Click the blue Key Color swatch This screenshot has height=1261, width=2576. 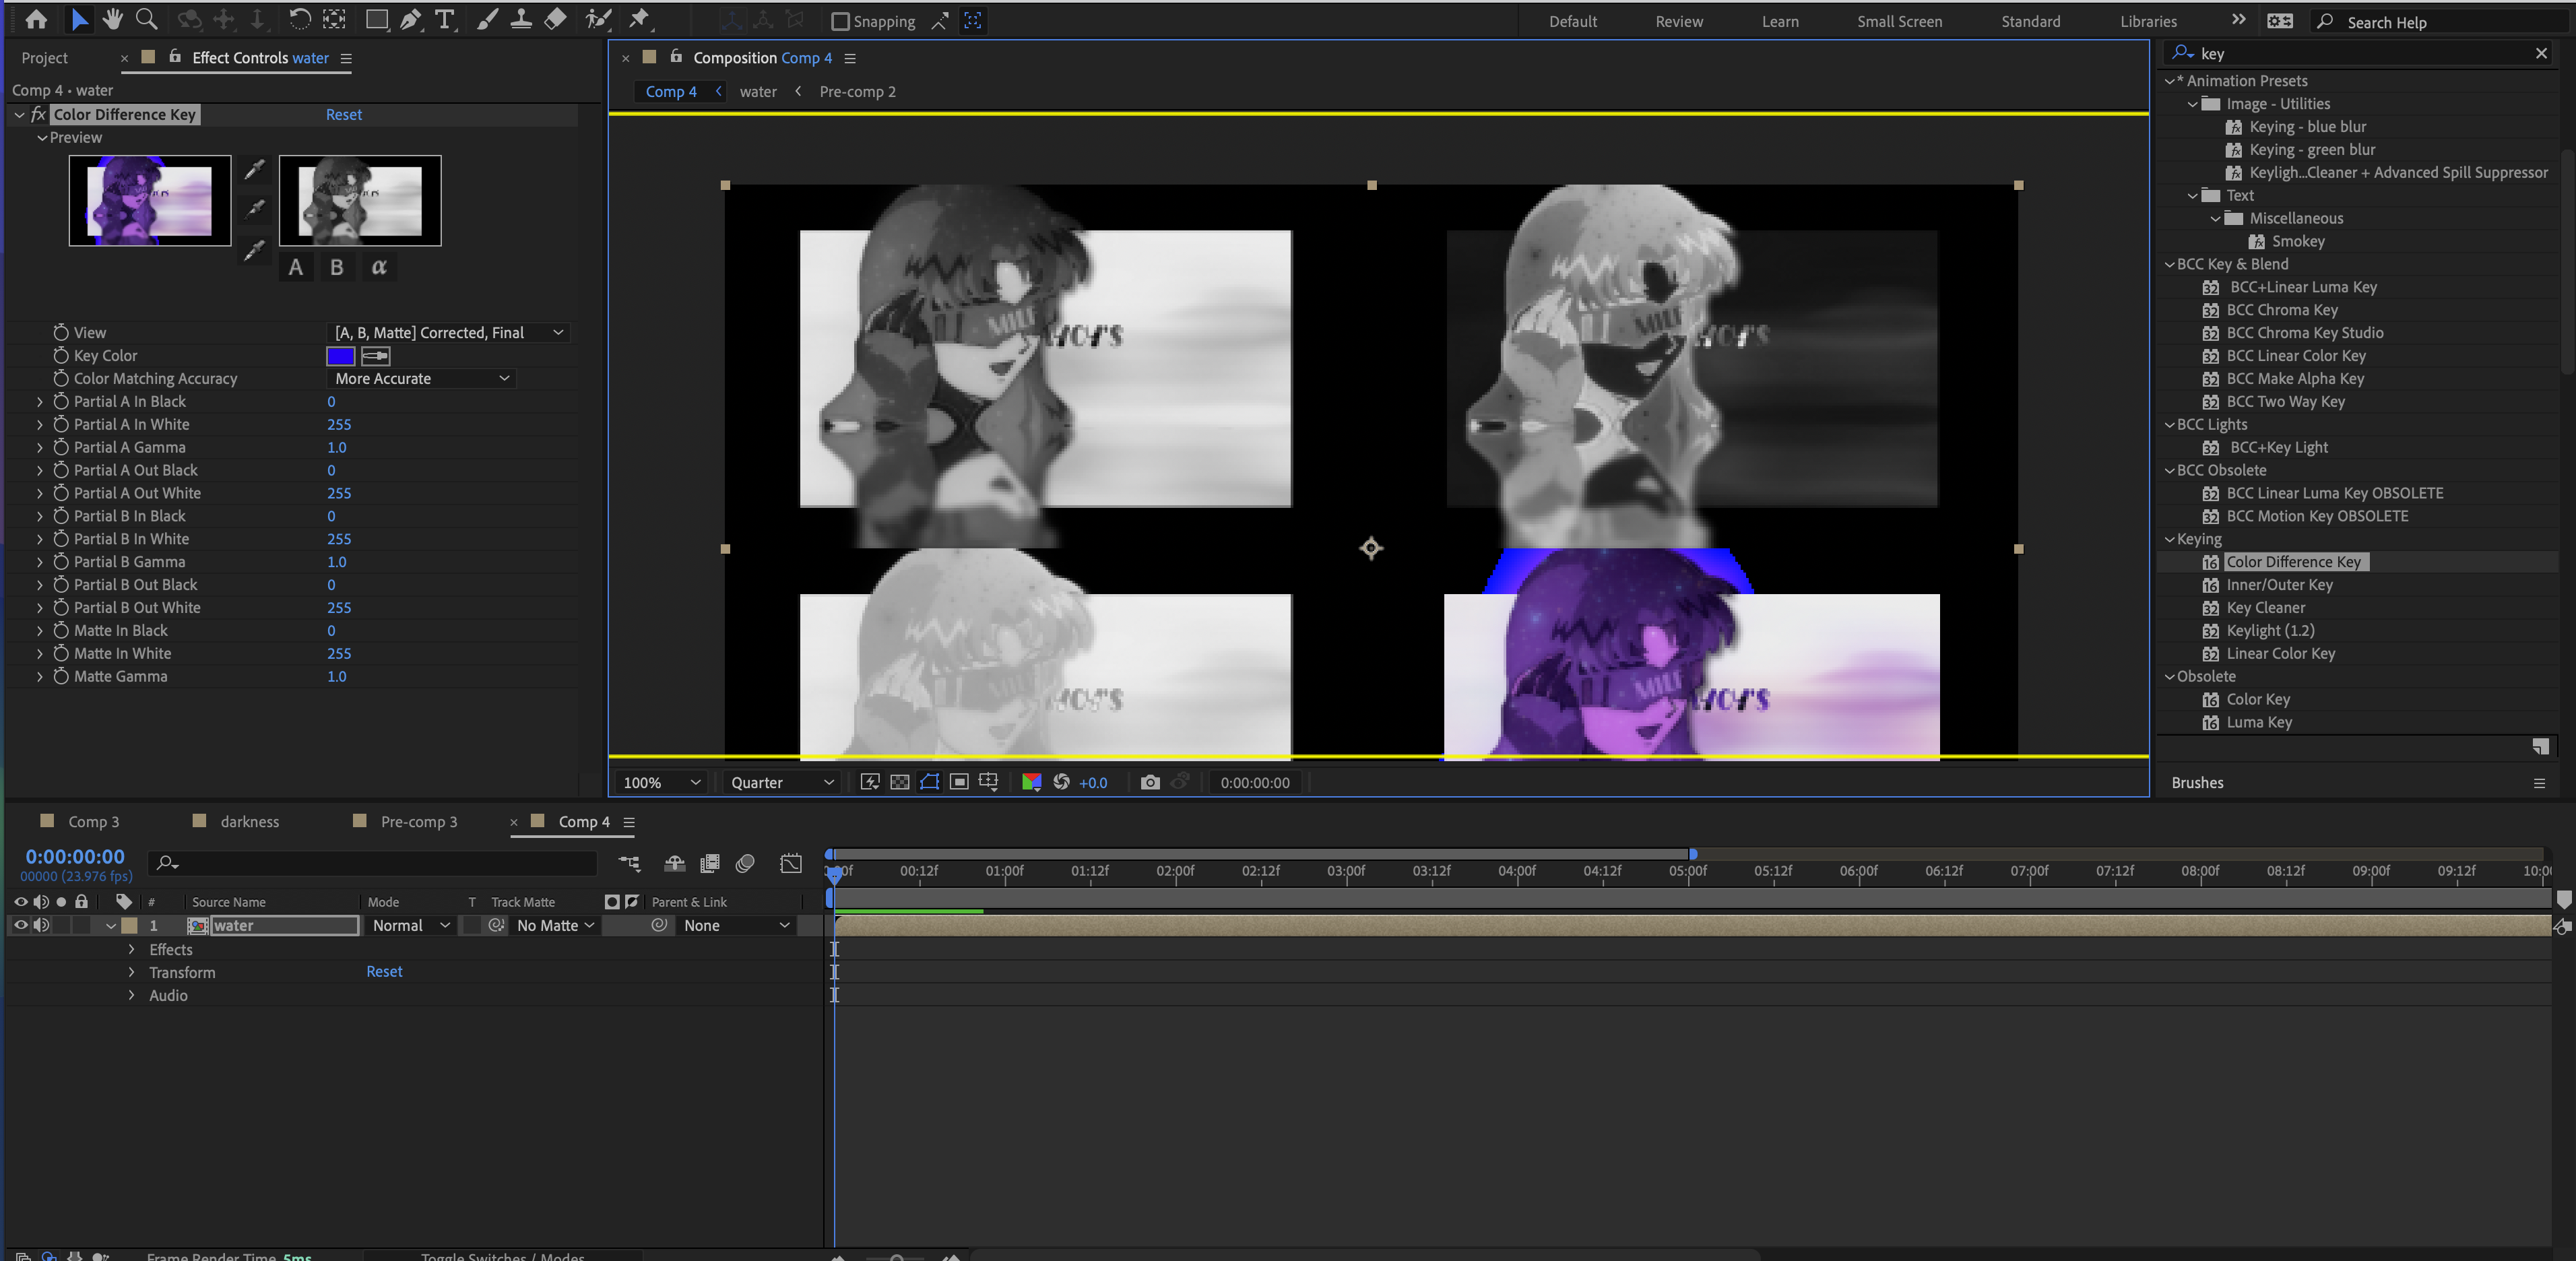point(341,356)
